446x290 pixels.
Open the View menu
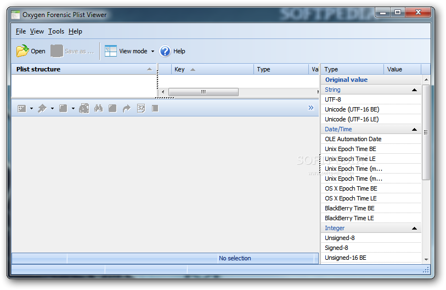[37, 31]
